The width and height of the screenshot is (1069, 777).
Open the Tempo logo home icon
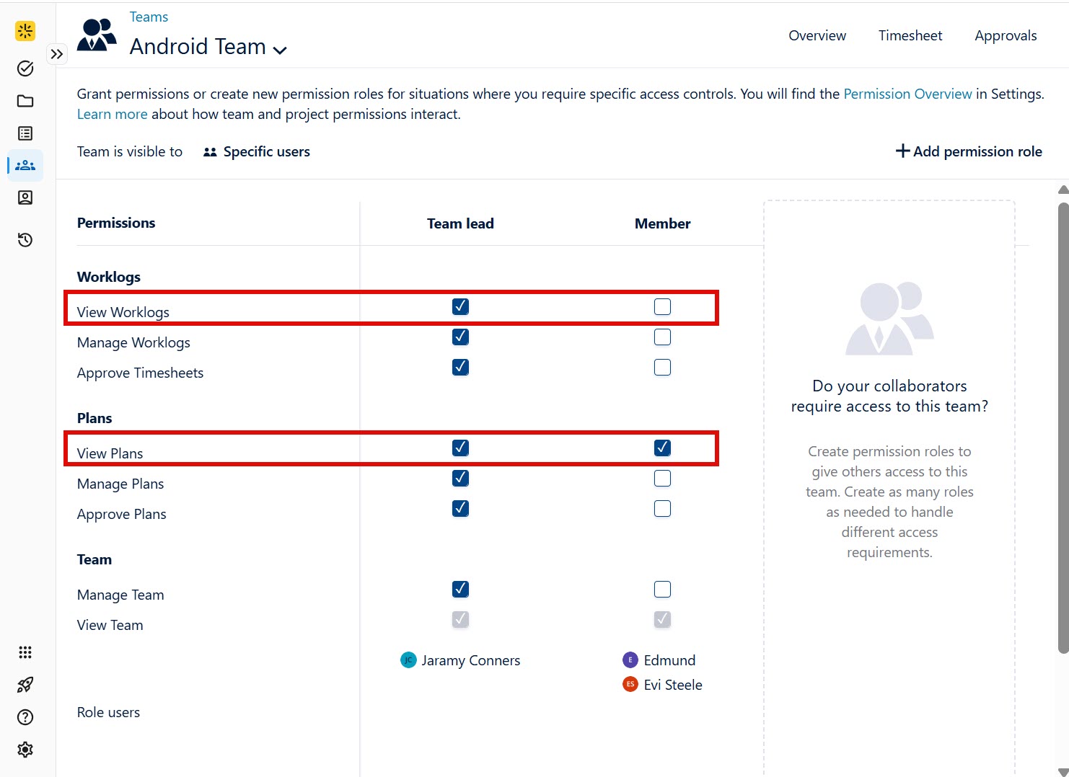click(25, 30)
